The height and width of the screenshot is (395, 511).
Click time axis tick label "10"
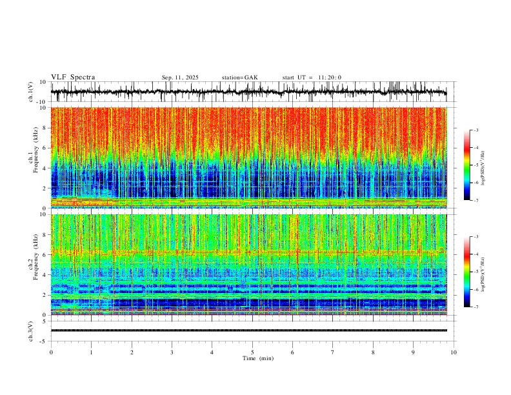454,352
